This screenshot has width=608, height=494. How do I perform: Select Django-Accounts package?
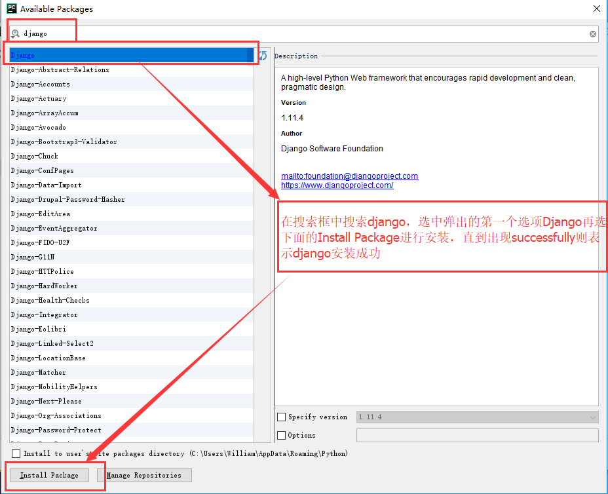132,84
